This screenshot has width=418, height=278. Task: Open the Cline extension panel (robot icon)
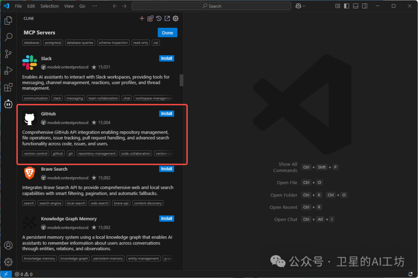point(8,104)
